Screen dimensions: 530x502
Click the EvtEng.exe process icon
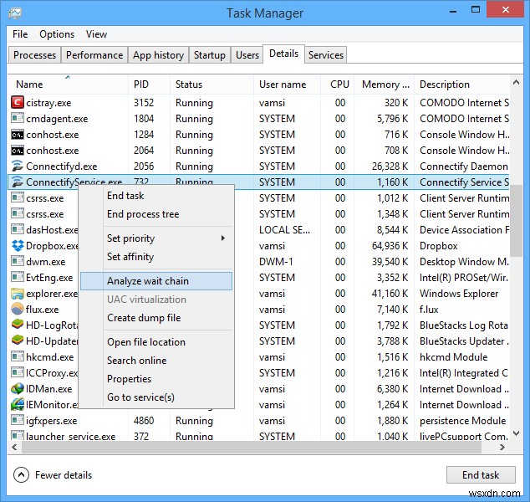[18, 278]
